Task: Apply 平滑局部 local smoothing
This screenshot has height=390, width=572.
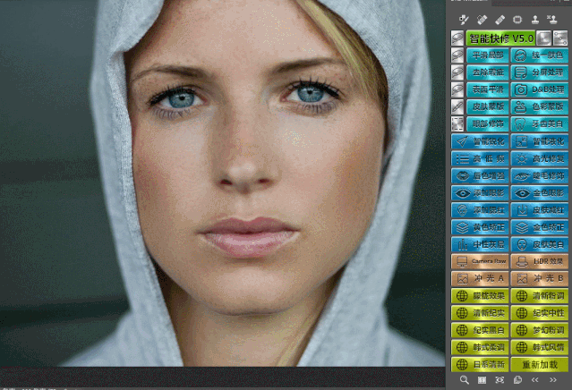Action: coord(487,55)
